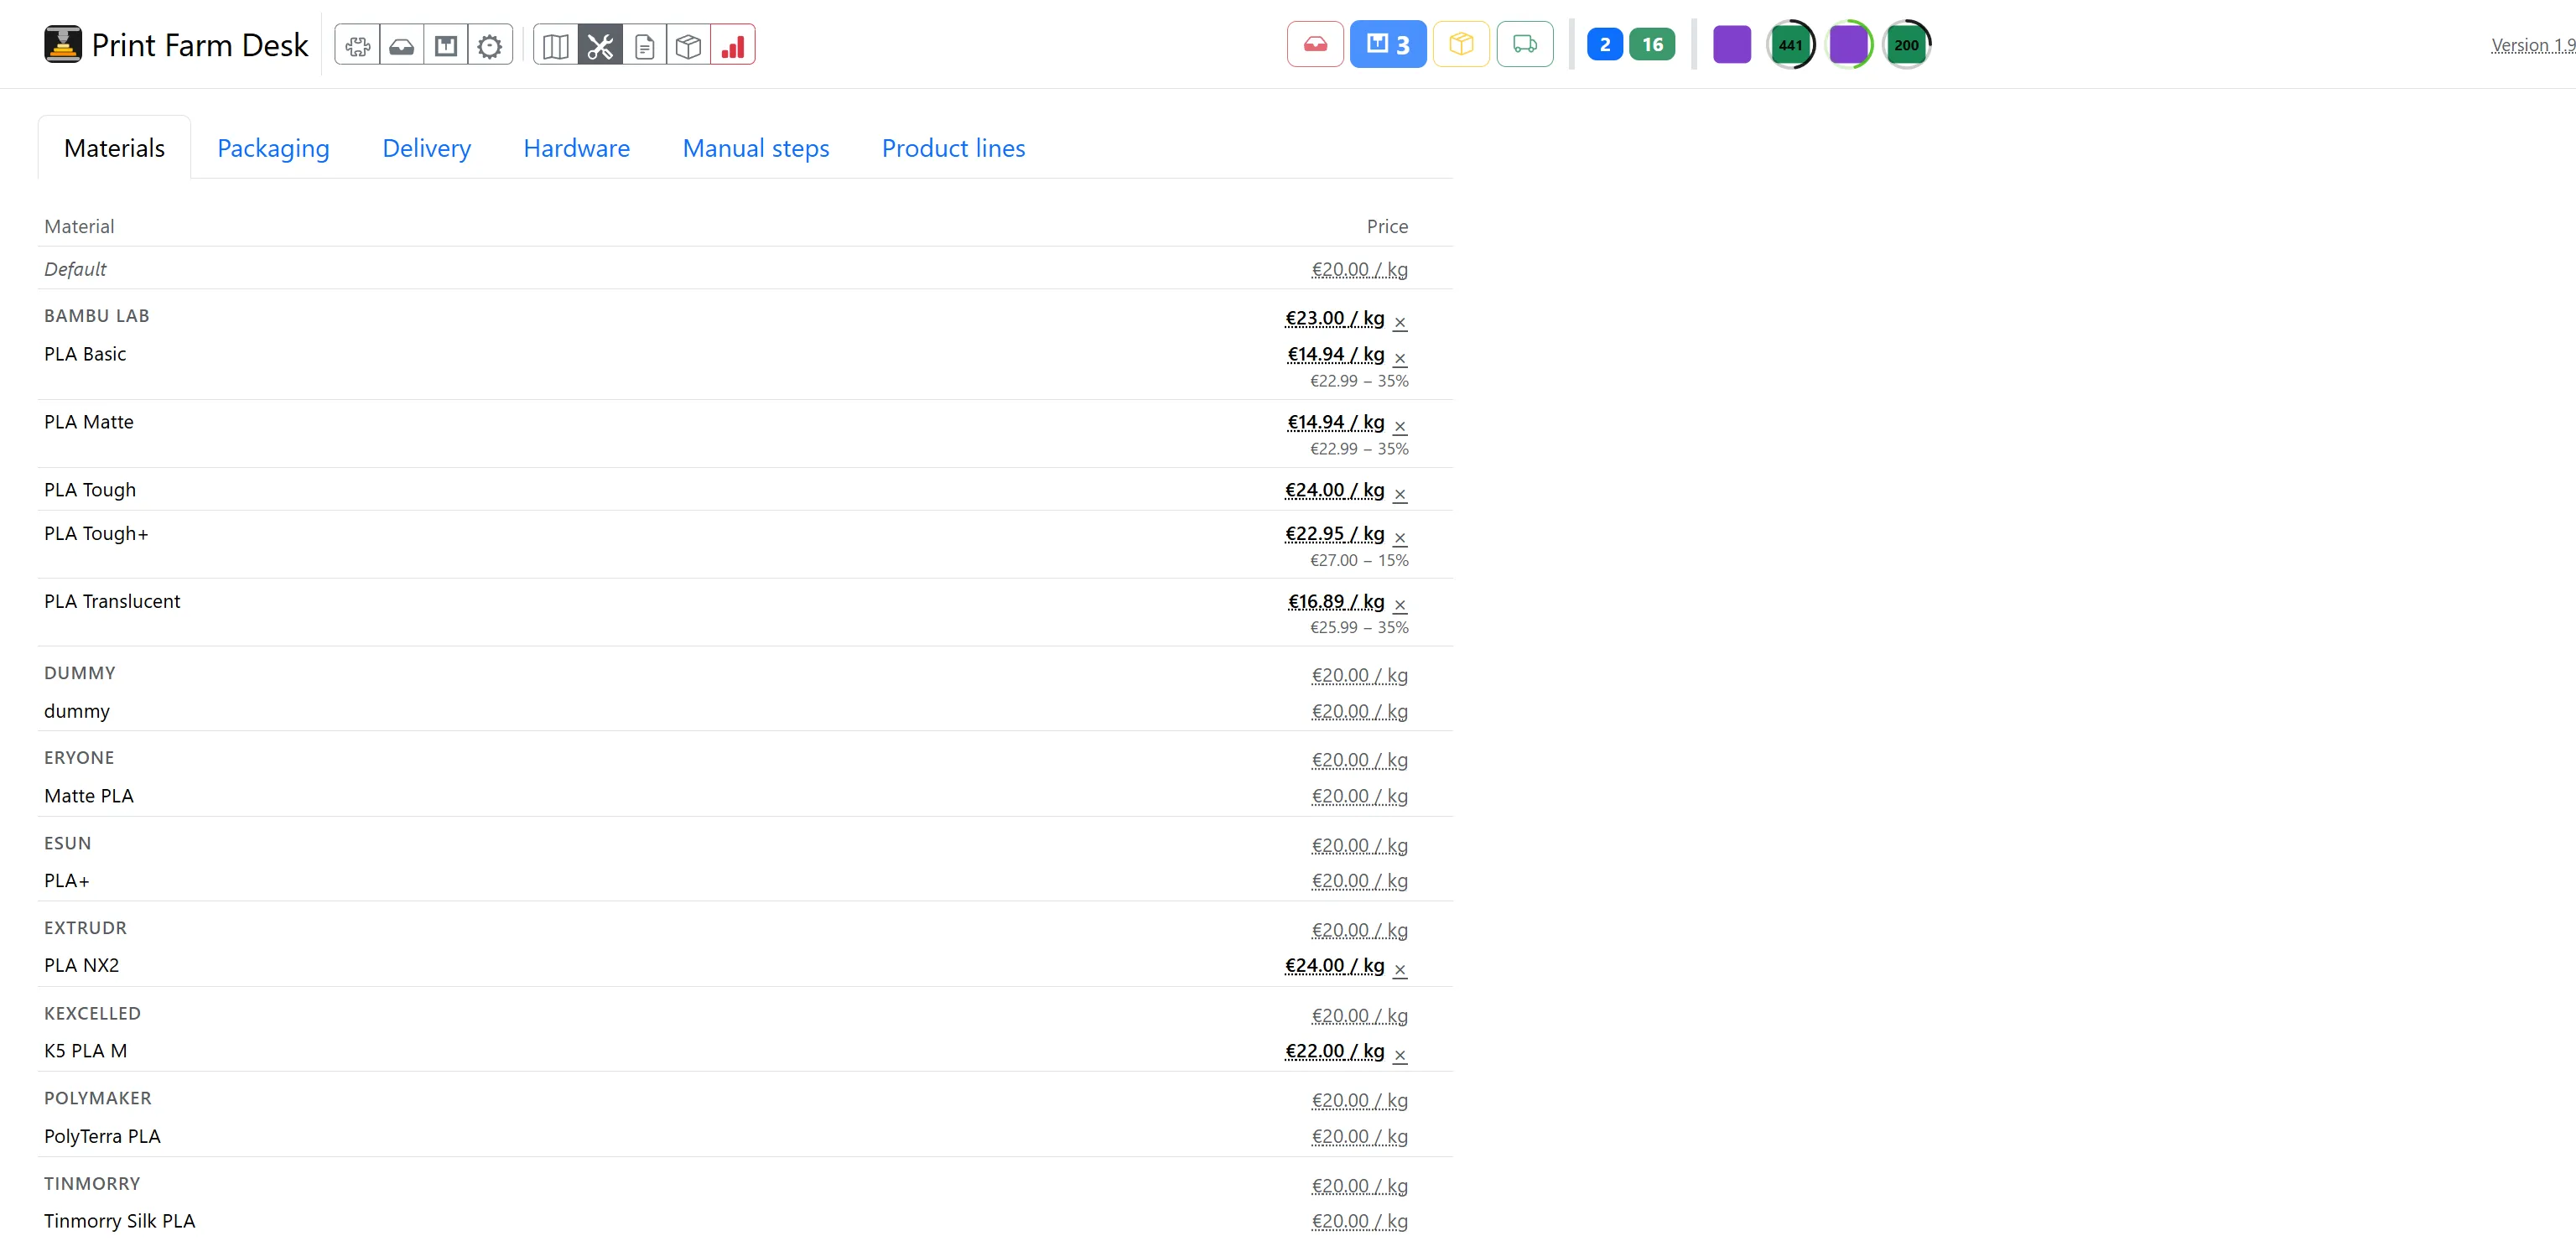Click the yellow package status button

click(x=1461, y=44)
